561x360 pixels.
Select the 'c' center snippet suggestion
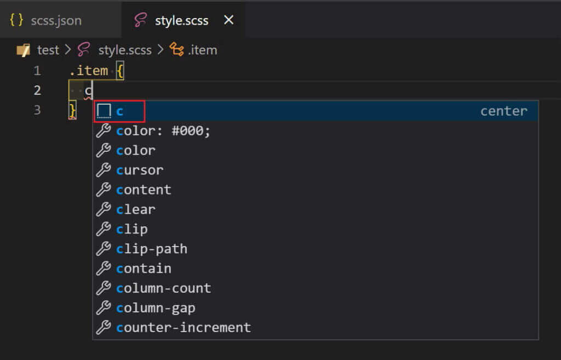(316, 111)
